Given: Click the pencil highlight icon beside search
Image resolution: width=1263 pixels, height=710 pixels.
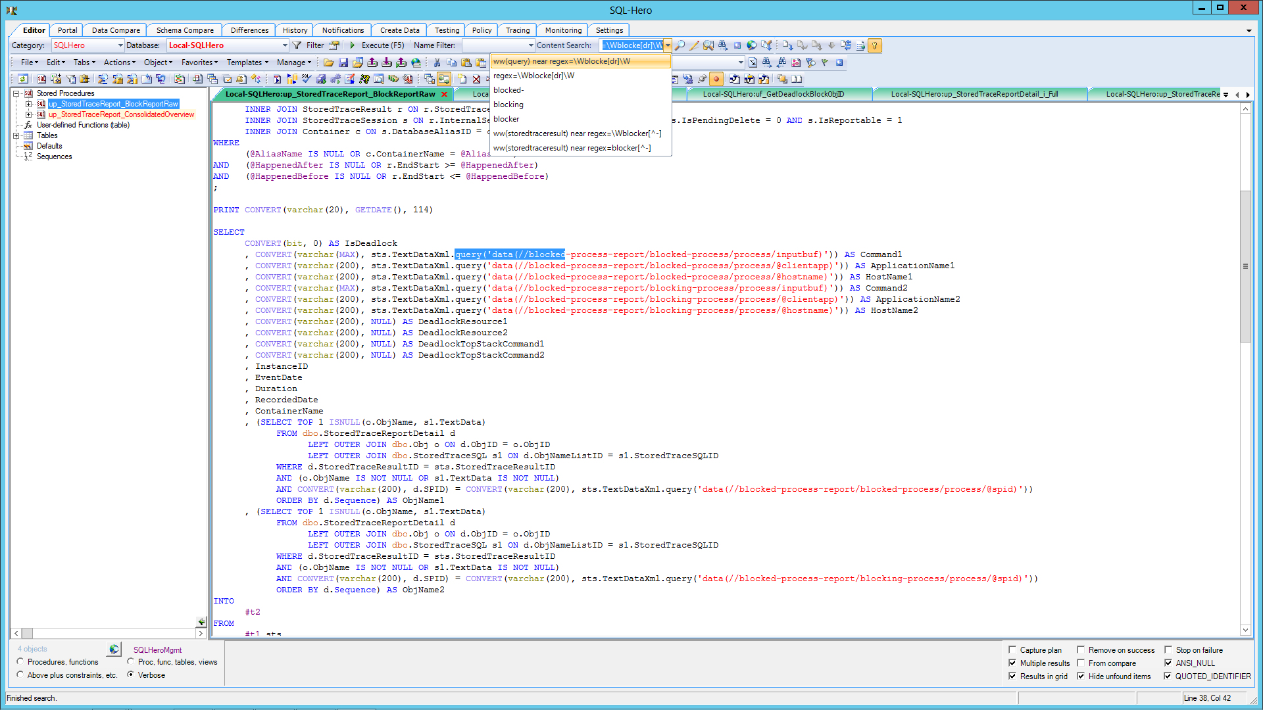Looking at the screenshot, I should pyautogui.click(x=694, y=45).
